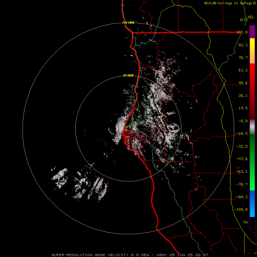Click the 50 NMI range ring label
The image size is (257, 257).
(x=128, y=75)
